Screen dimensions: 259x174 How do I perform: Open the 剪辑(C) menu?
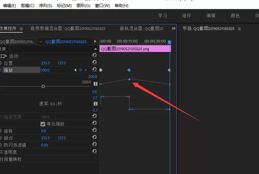[28, 6]
